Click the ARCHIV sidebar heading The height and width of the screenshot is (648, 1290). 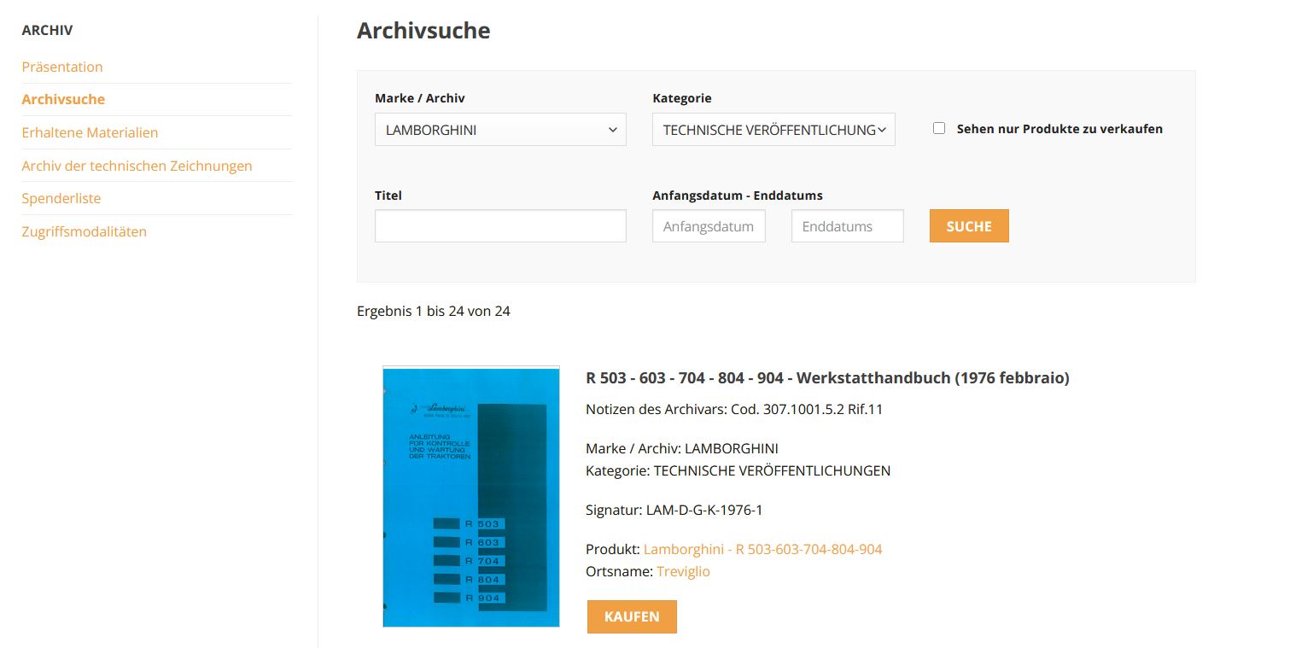tap(48, 31)
